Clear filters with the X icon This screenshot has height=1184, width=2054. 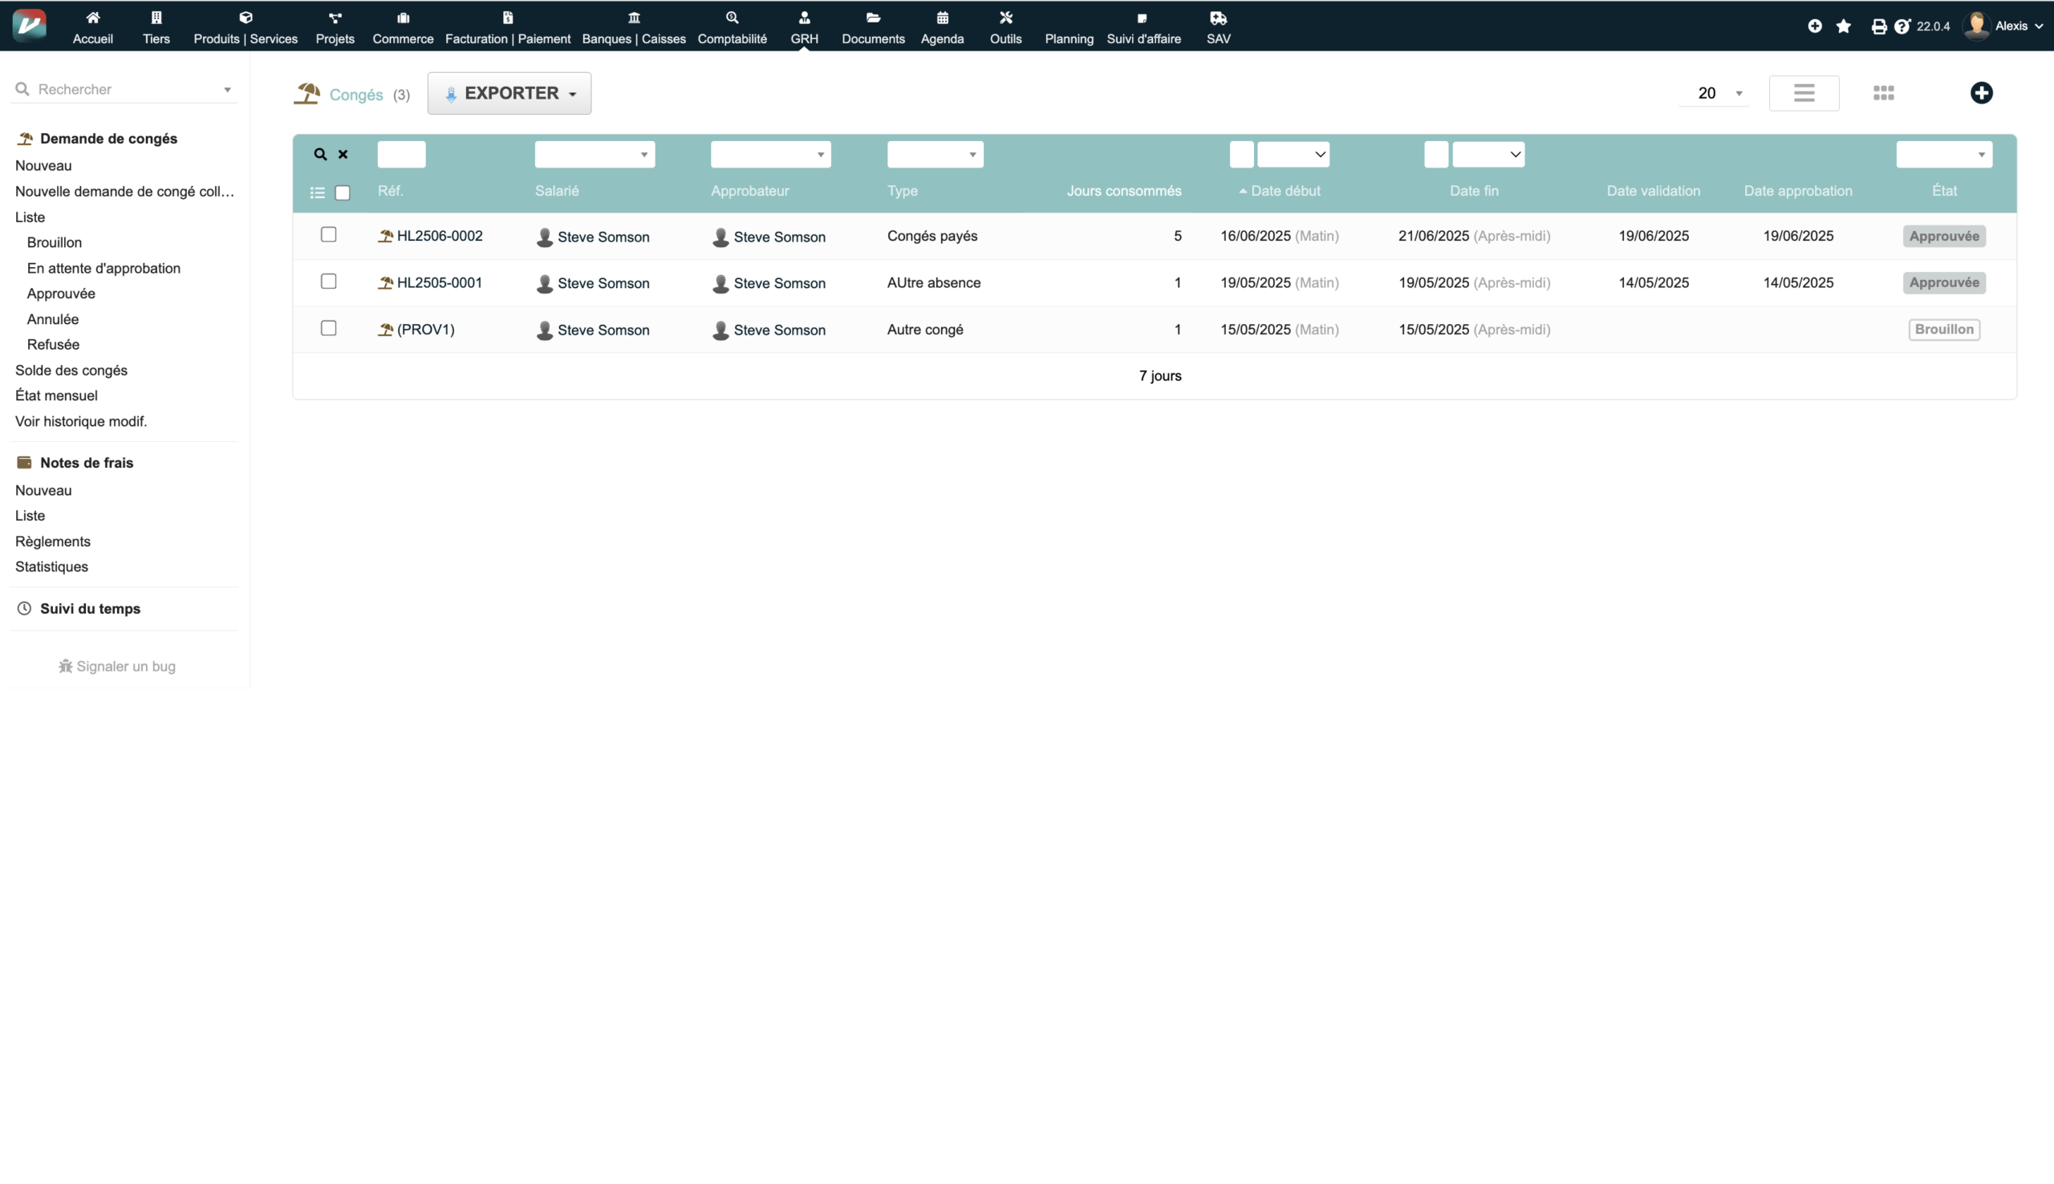[x=343, y=154]
